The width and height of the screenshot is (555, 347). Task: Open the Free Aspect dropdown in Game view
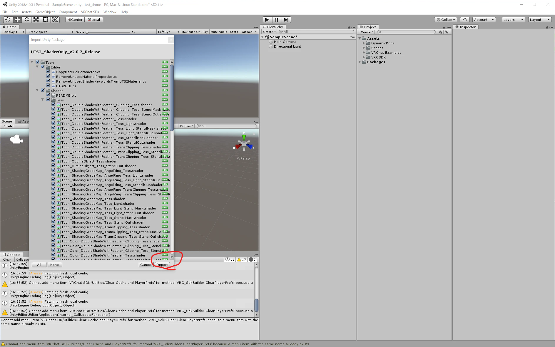(51, 32)
